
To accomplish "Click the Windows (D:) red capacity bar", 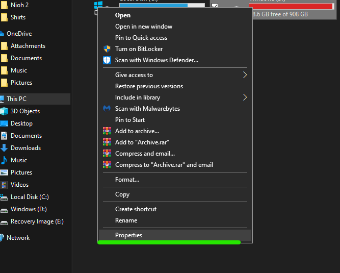I will point(292,6).
